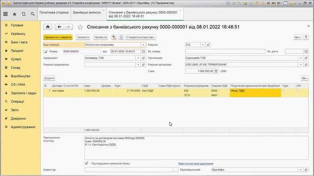Image resolution: width=314 pixels, height=176 pixels.
Task: Click the Призначення платежу text area
Action: 196,148
